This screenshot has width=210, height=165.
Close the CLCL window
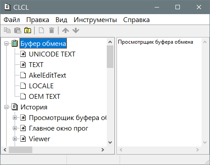point(199,7)
